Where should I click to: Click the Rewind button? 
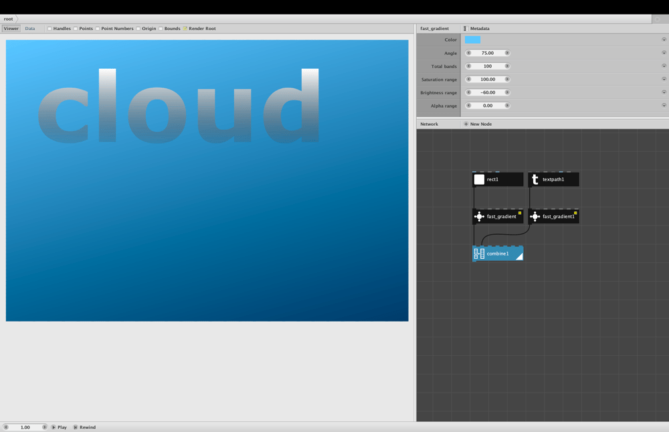click(x=84, y=427)
